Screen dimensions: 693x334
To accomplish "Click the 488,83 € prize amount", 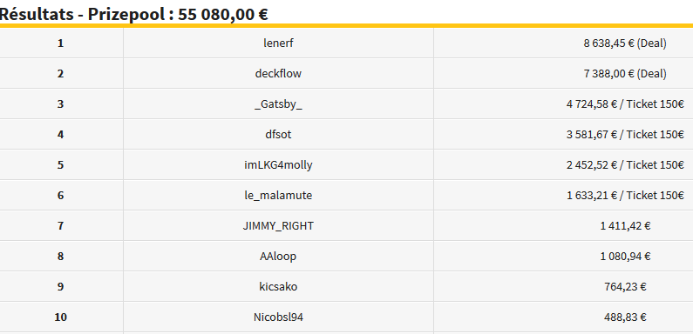I will pos(625,317).
